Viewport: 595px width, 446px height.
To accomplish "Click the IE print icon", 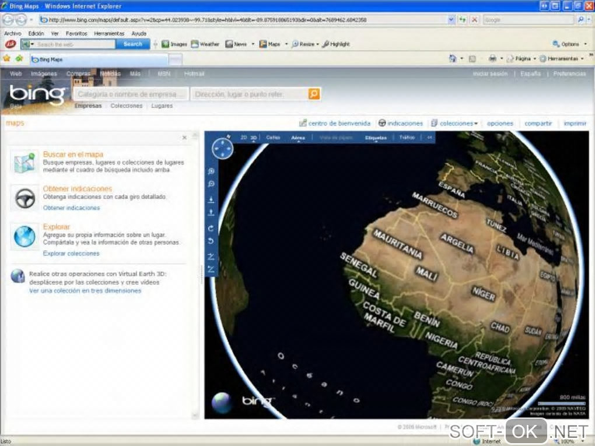I will pos(492,58).
